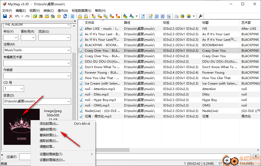Choose 设置封面描述(D)... in context menu
This screenshot has height=166, width=261.
click(x=63, y=160)
